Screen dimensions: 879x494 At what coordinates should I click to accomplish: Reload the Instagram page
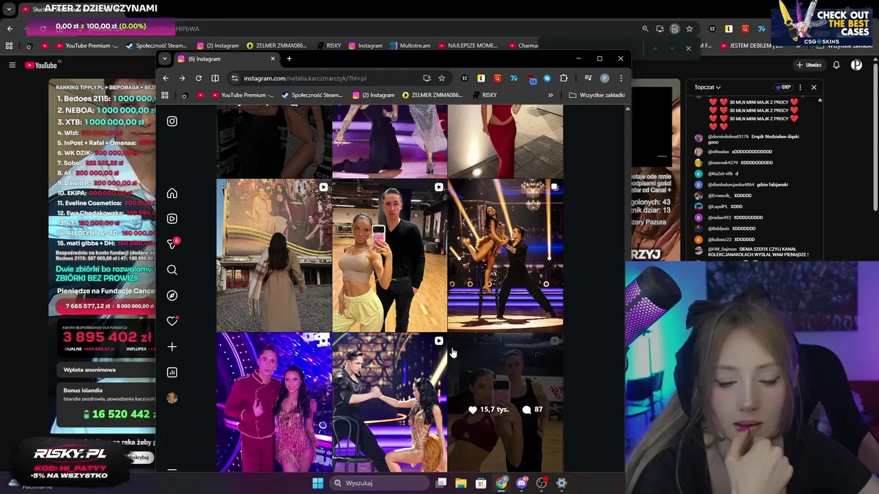[x=198, y=78]
